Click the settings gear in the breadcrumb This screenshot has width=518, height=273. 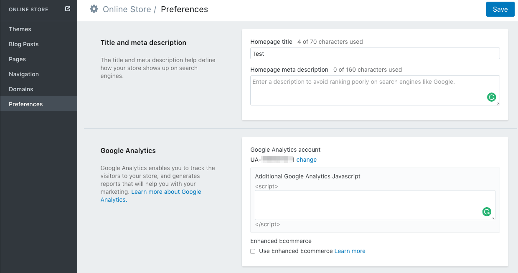(94, 9)
